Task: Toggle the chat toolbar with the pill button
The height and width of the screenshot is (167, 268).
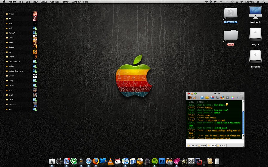Action: pos(242,94)
